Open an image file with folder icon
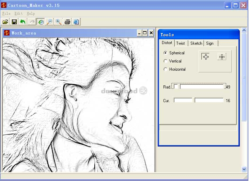 pos(5,22)
